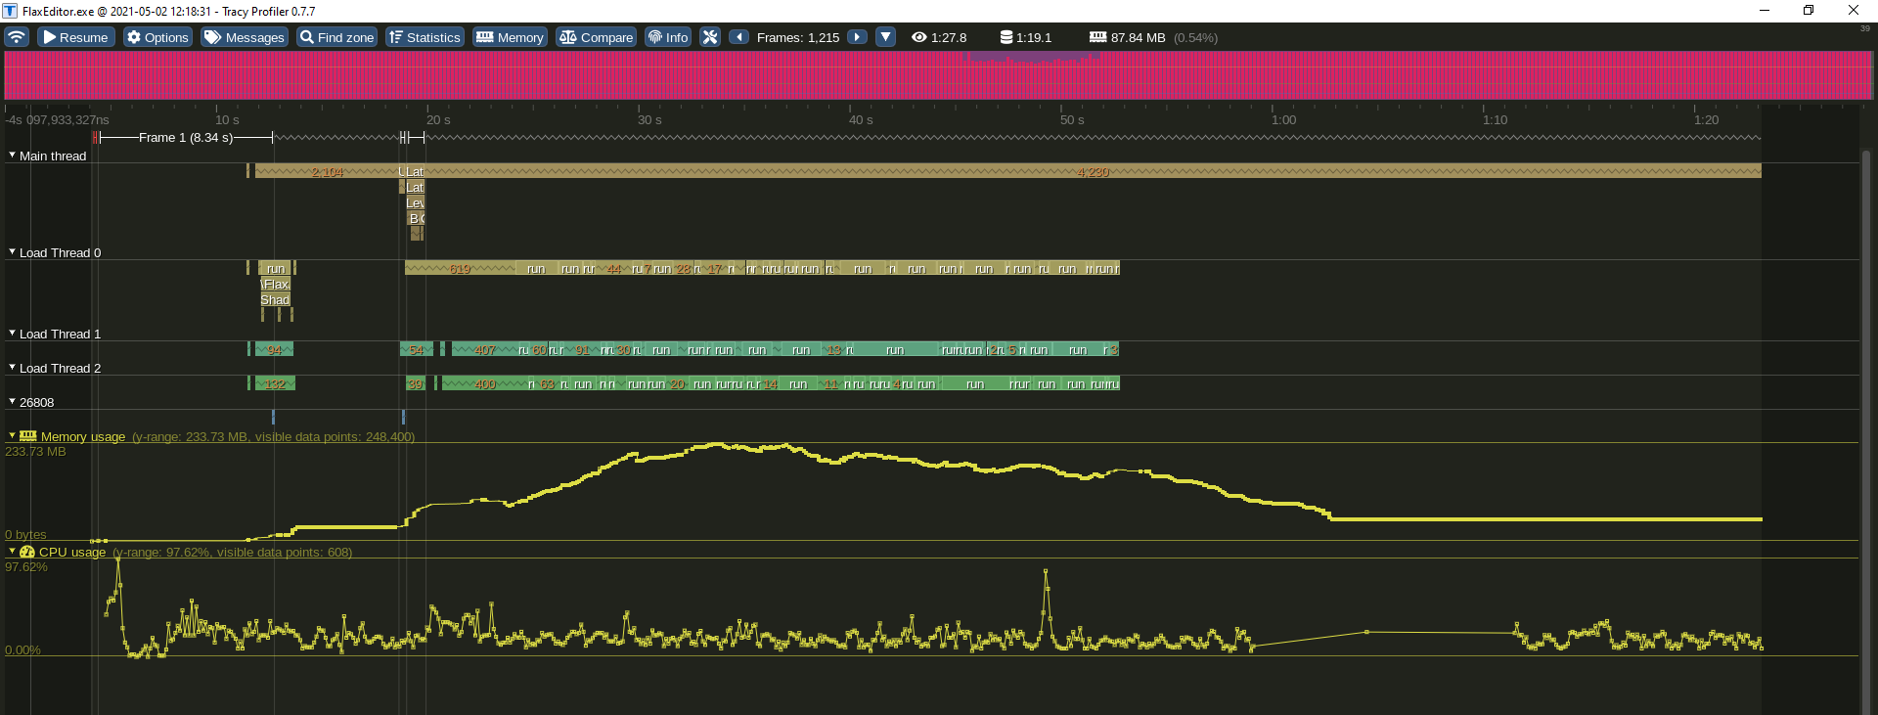The width and height of the screenshot is (1878, 715).
Task: Click the Load Thread 0 label
Action: coord(60,252)
